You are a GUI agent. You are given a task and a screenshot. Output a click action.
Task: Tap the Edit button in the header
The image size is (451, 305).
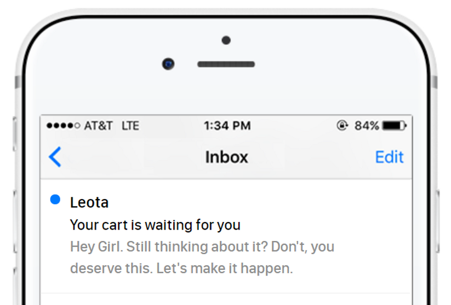click(389, 157)
